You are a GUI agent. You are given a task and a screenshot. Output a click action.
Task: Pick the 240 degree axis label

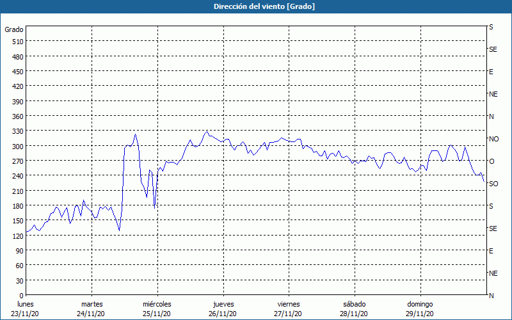pos(18,176)
